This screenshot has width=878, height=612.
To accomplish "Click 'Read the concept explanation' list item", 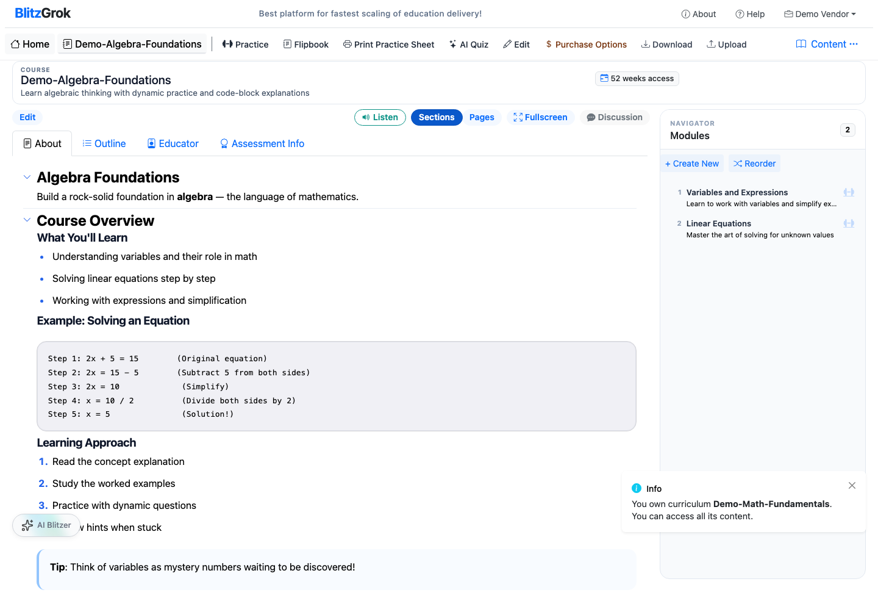I will [x=118, y=462].
